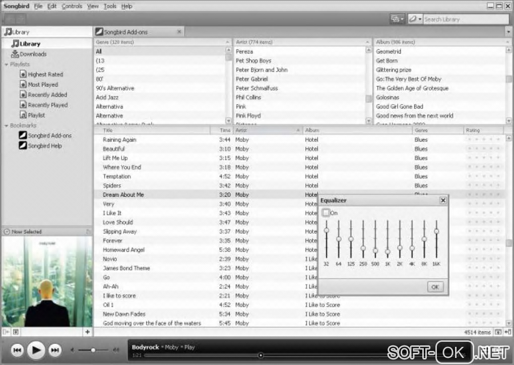Click the Moby album artwork thumbnail
Screen dimensions: 514x365
click(47, 281)
